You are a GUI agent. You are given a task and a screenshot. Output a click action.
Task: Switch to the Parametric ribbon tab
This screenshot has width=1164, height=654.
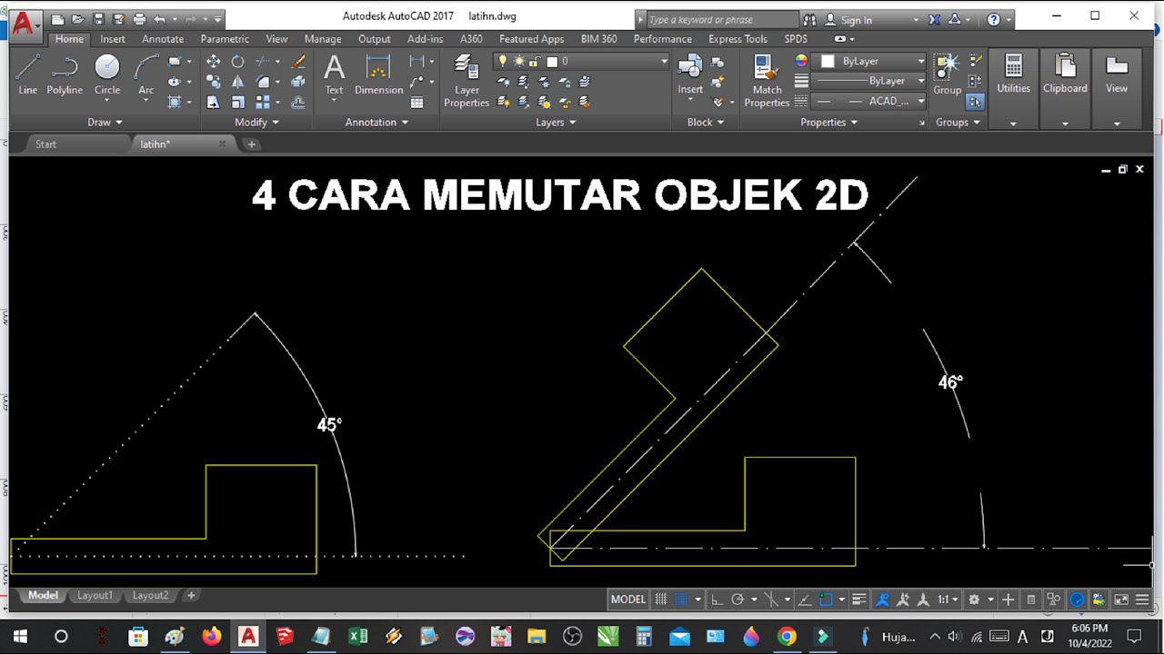point(225,39)
